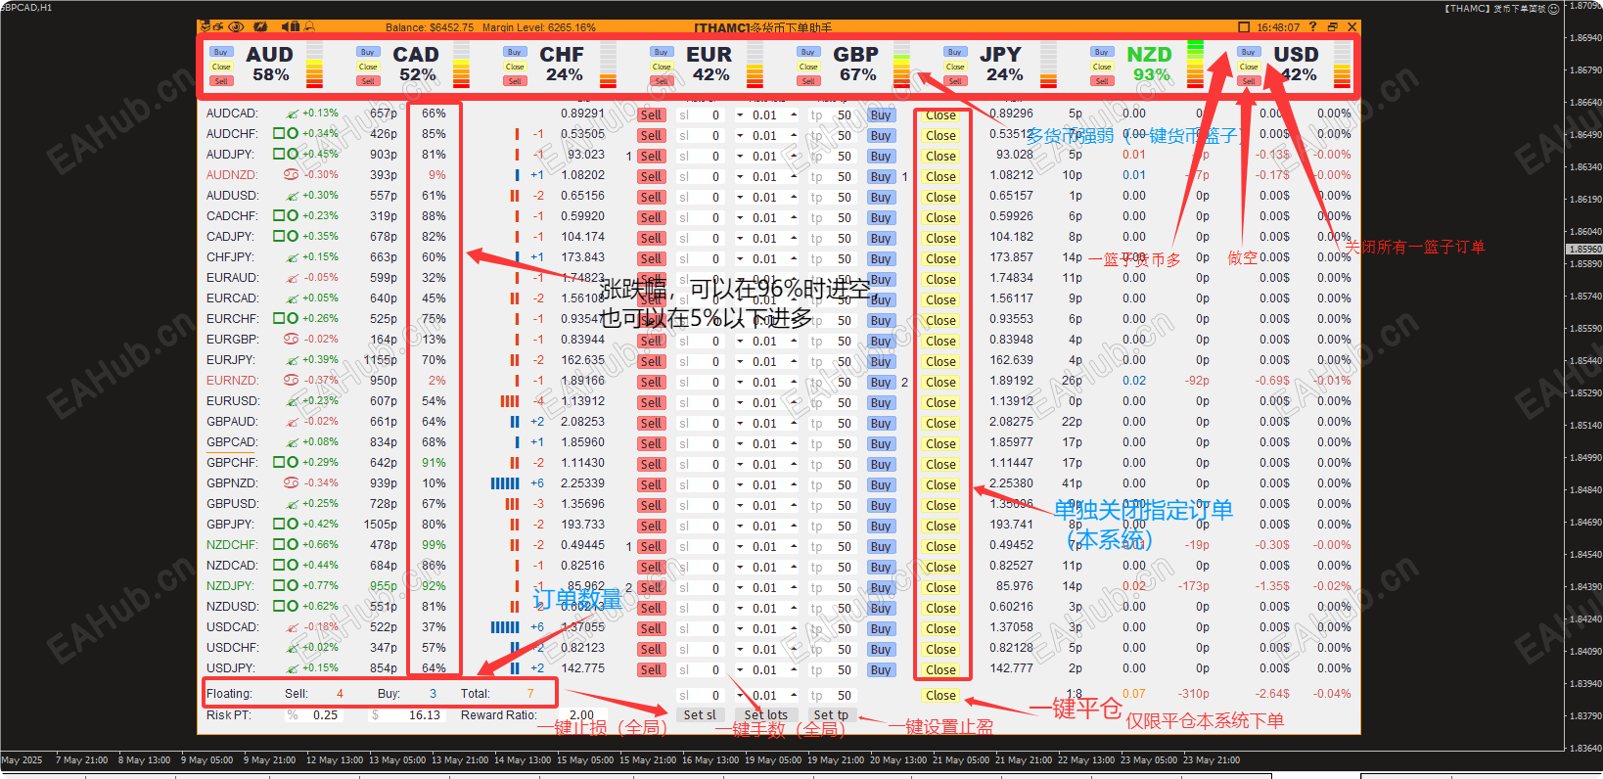Click the AUDCHF trend squares icon
This screenshot has height=779, width=1603.
tap(286, 134)
